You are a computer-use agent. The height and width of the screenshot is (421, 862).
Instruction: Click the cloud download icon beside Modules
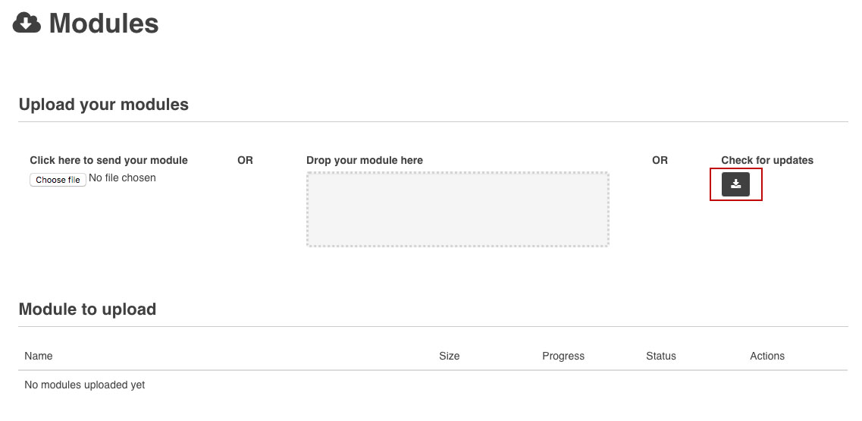click(27, 24)
